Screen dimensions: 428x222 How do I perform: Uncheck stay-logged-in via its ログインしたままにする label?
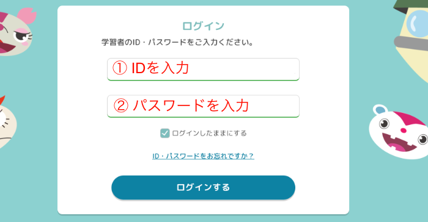[x=209, y=133]
